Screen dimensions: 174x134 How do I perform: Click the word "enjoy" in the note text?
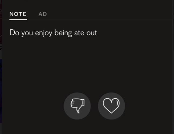[x=44, y=33]
